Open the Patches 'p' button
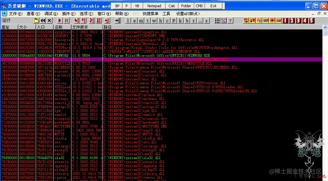The image size is (328, 181). coord(174,21)
